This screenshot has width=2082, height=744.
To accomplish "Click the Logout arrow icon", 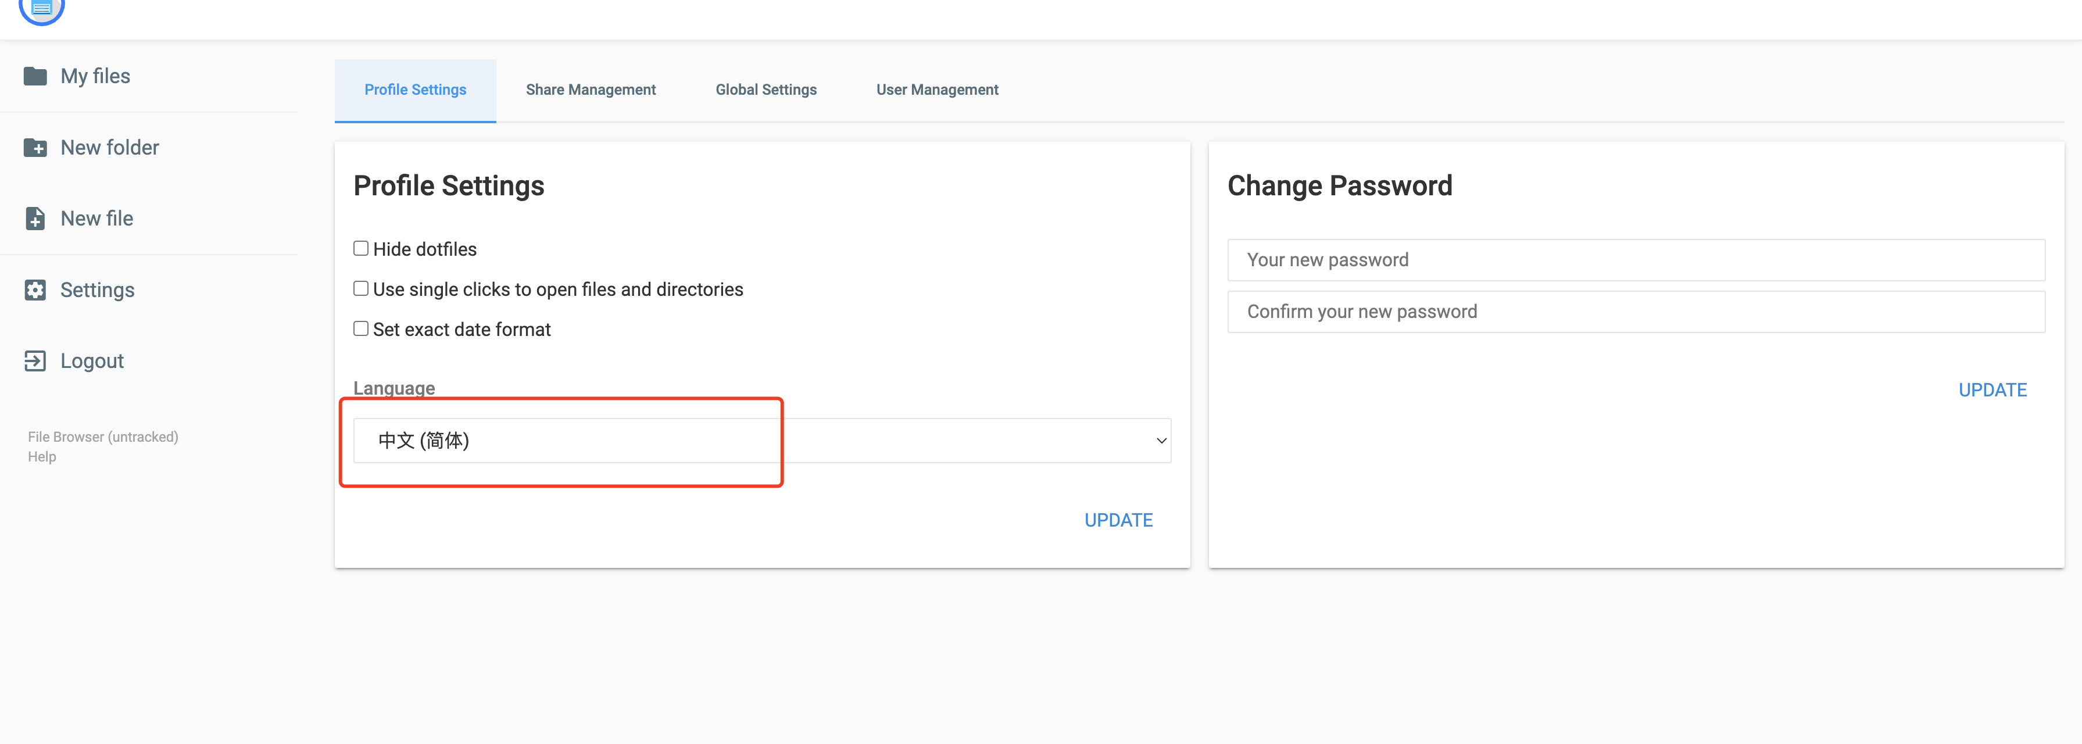I will click(35, 361).
